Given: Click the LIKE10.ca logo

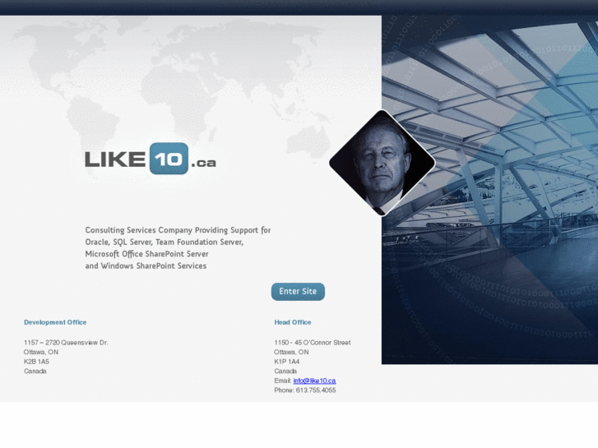Looking at the screenshot, I should pyautogui.click(x=151, y=159).
